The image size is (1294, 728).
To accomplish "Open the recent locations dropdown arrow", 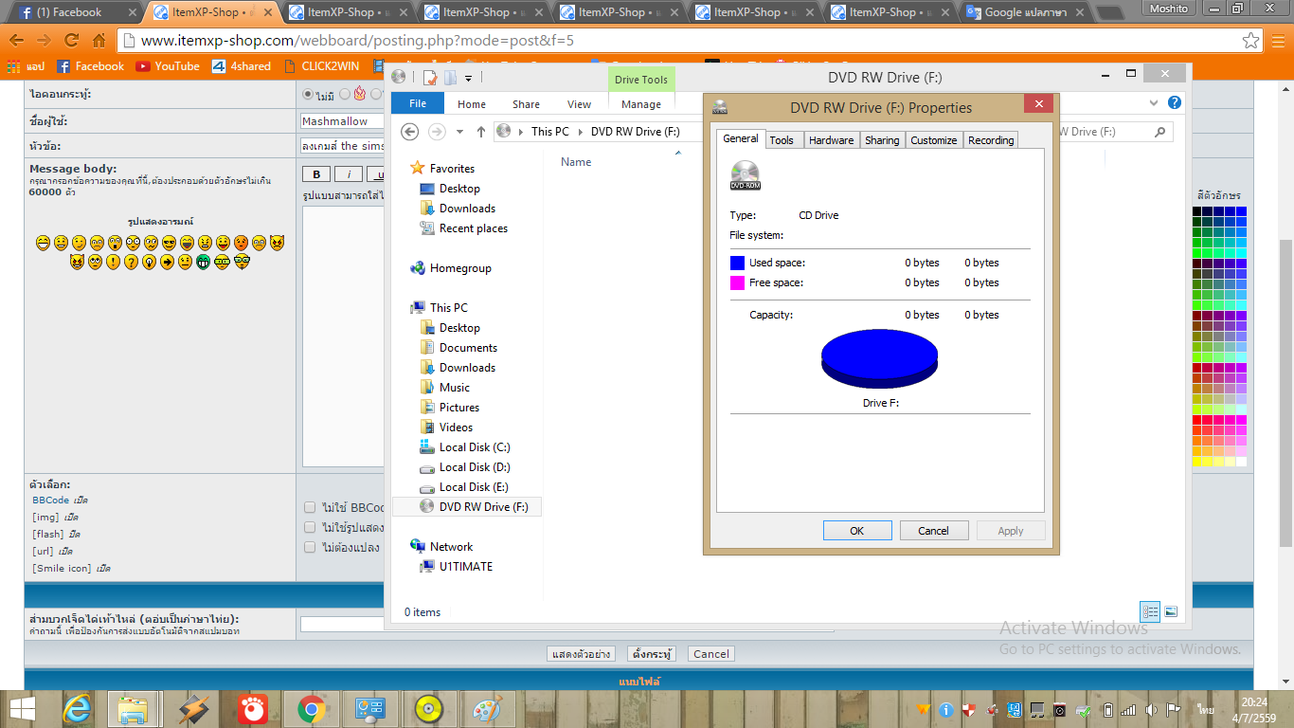I will (x=460, y=132).
